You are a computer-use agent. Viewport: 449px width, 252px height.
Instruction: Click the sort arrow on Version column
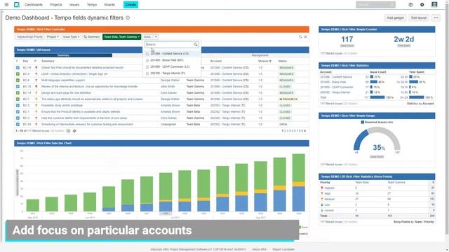270,61
